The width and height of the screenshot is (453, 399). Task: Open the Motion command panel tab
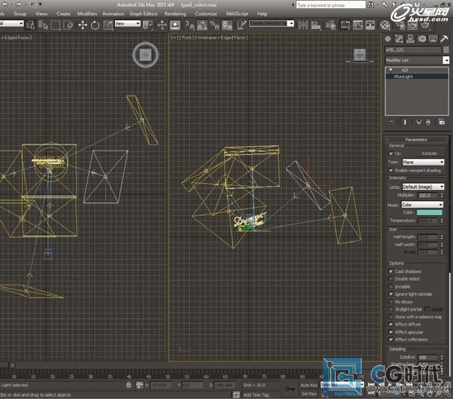[422, 39]
